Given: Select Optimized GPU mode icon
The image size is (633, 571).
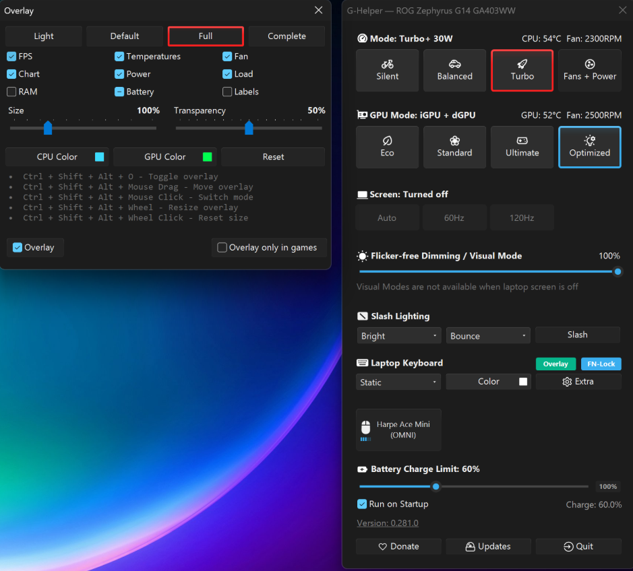Looking at the screenshot, I should pyautogui.click(x=589, y=140).
